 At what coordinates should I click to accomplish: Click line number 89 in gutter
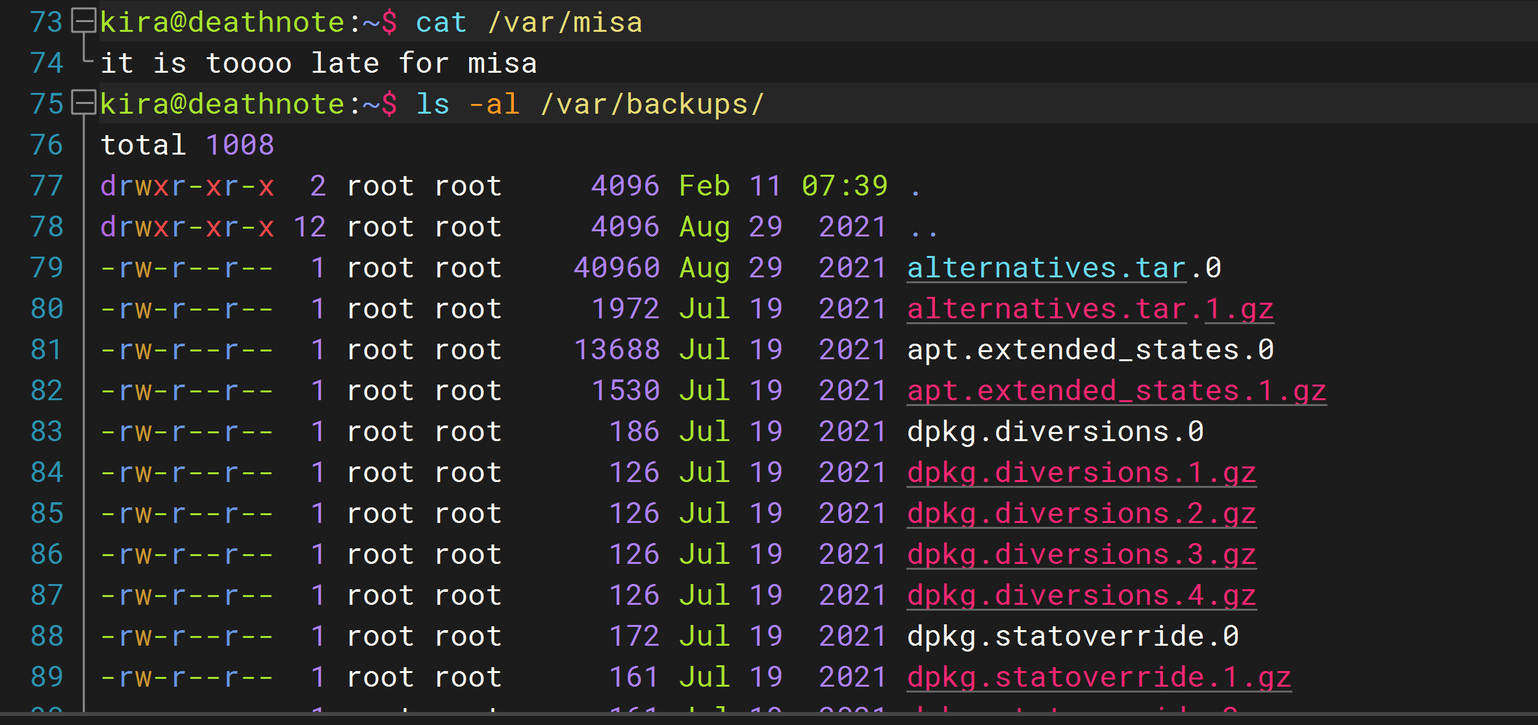pos(47,677)
